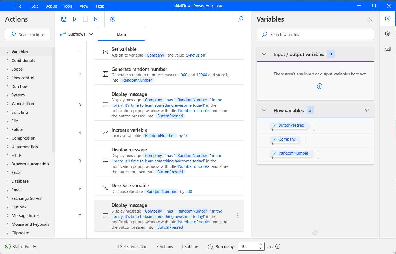Close the Variables panel
The width and height of the screenshot is (396, 254).
click(370, 19)
